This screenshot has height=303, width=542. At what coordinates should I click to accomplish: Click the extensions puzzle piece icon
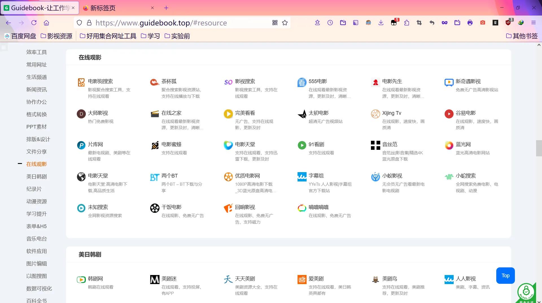(406, 23)
